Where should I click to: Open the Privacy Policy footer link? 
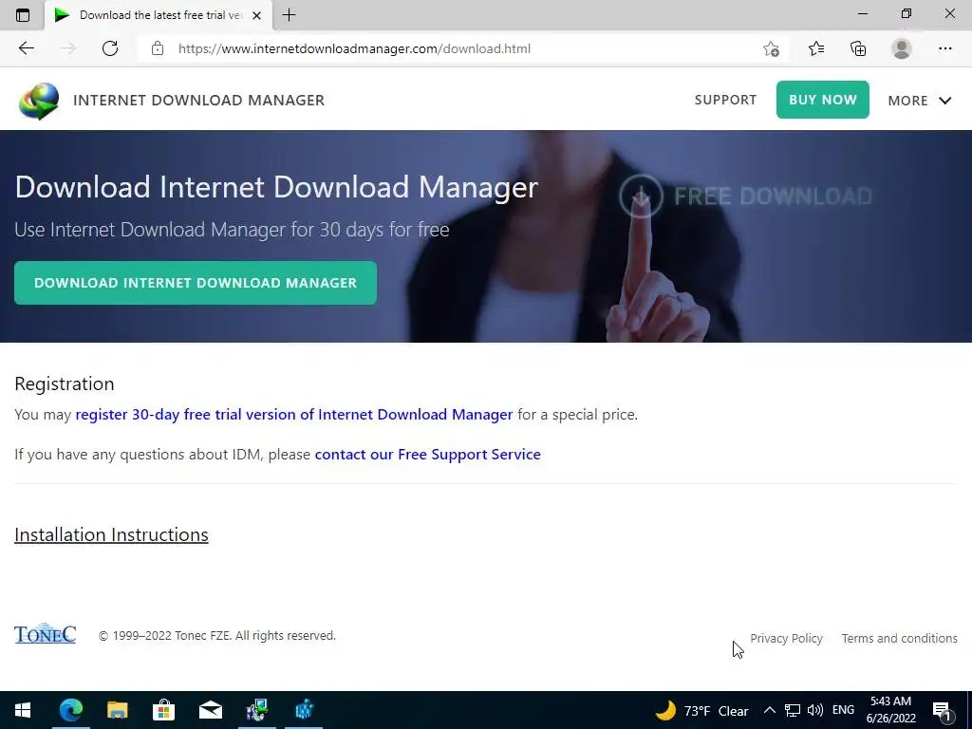pos(786,638)
